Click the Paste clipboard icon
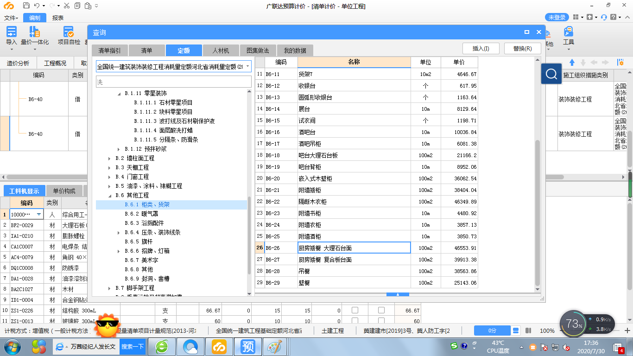The width and height of the screenshot is (633, 356). [87, 6]
